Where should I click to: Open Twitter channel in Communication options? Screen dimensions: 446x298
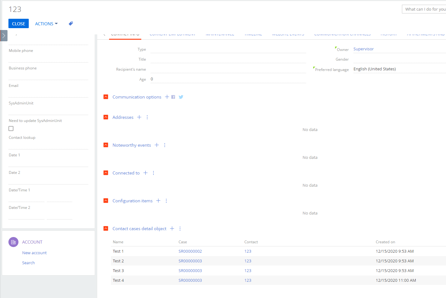(x=181, y=97)
